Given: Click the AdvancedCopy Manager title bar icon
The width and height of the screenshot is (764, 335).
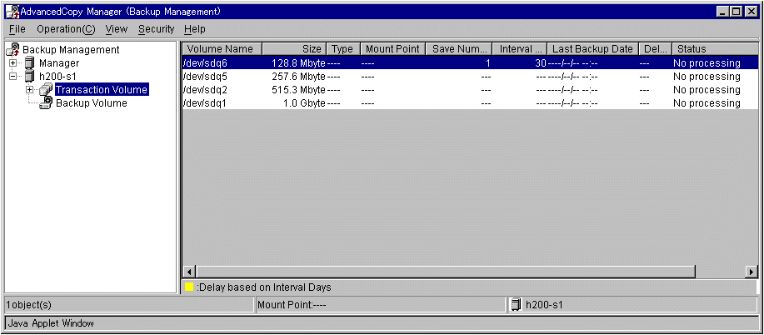Looking at the screenshot, I should pos(12,11).
